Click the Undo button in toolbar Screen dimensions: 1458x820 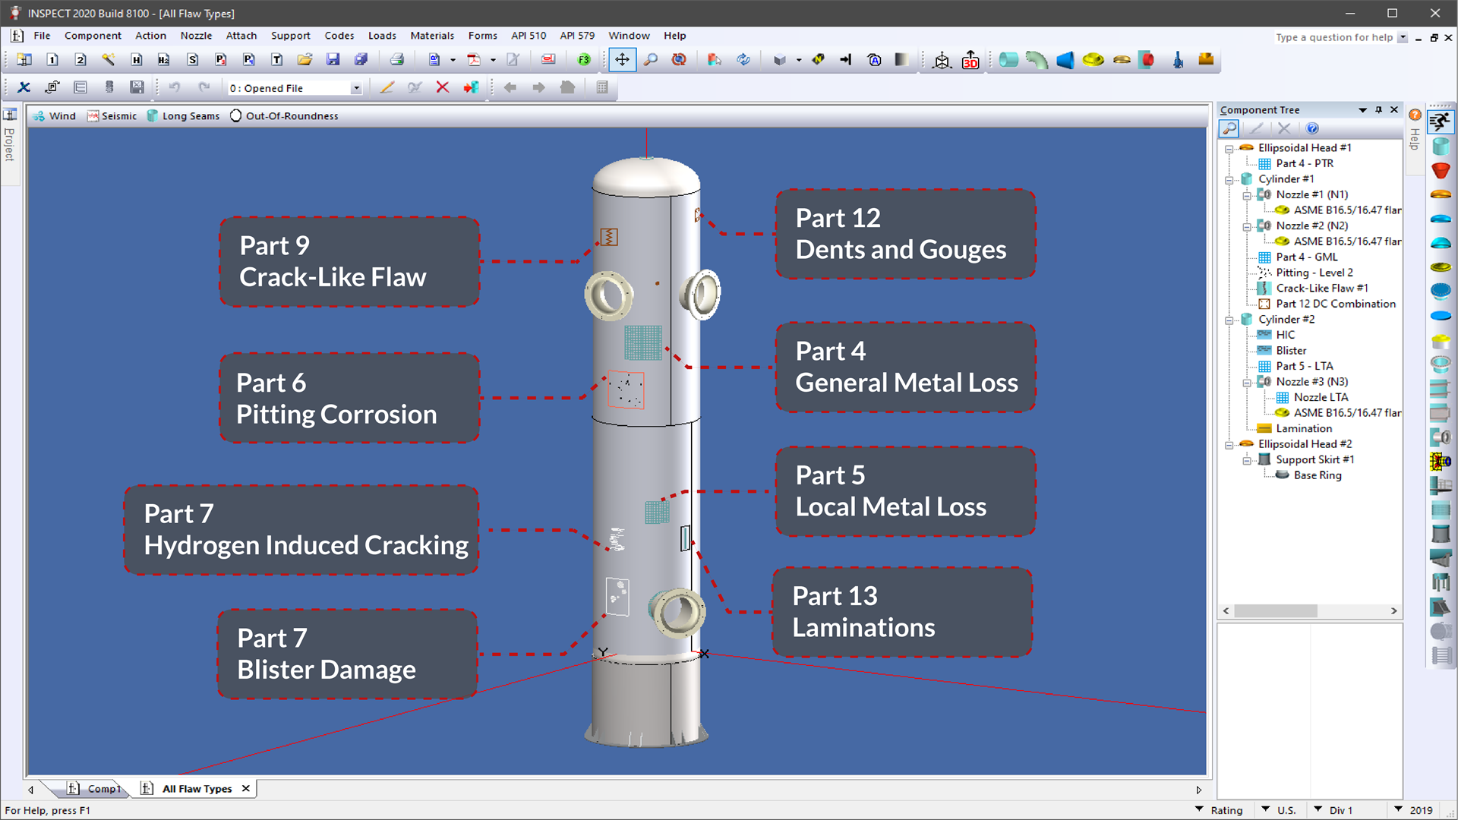point(175,87)
